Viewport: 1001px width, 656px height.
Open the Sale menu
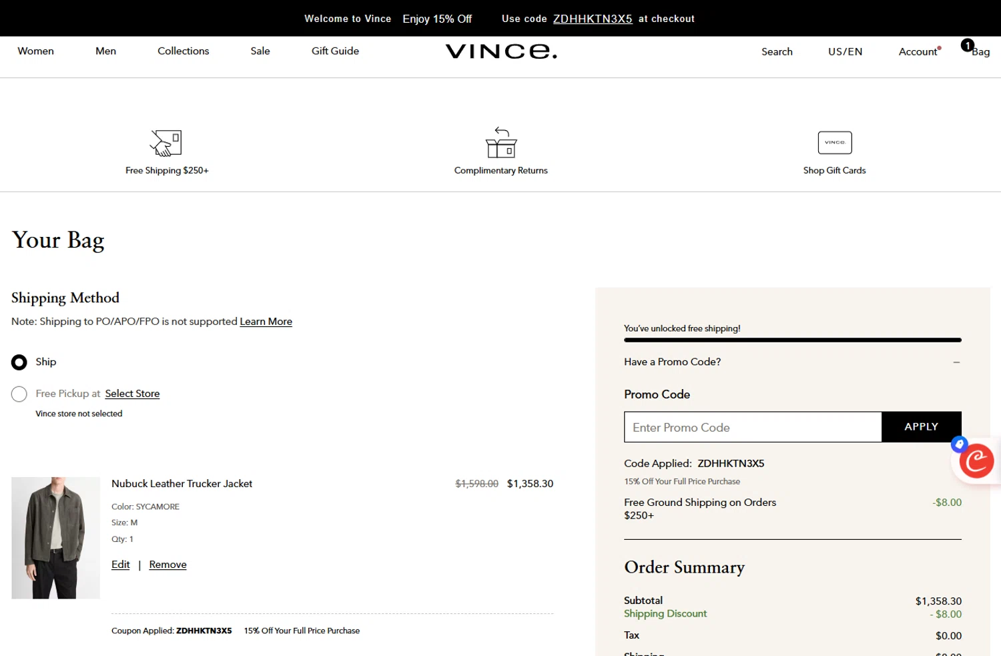pyautogui.click(x=260, y=51)
